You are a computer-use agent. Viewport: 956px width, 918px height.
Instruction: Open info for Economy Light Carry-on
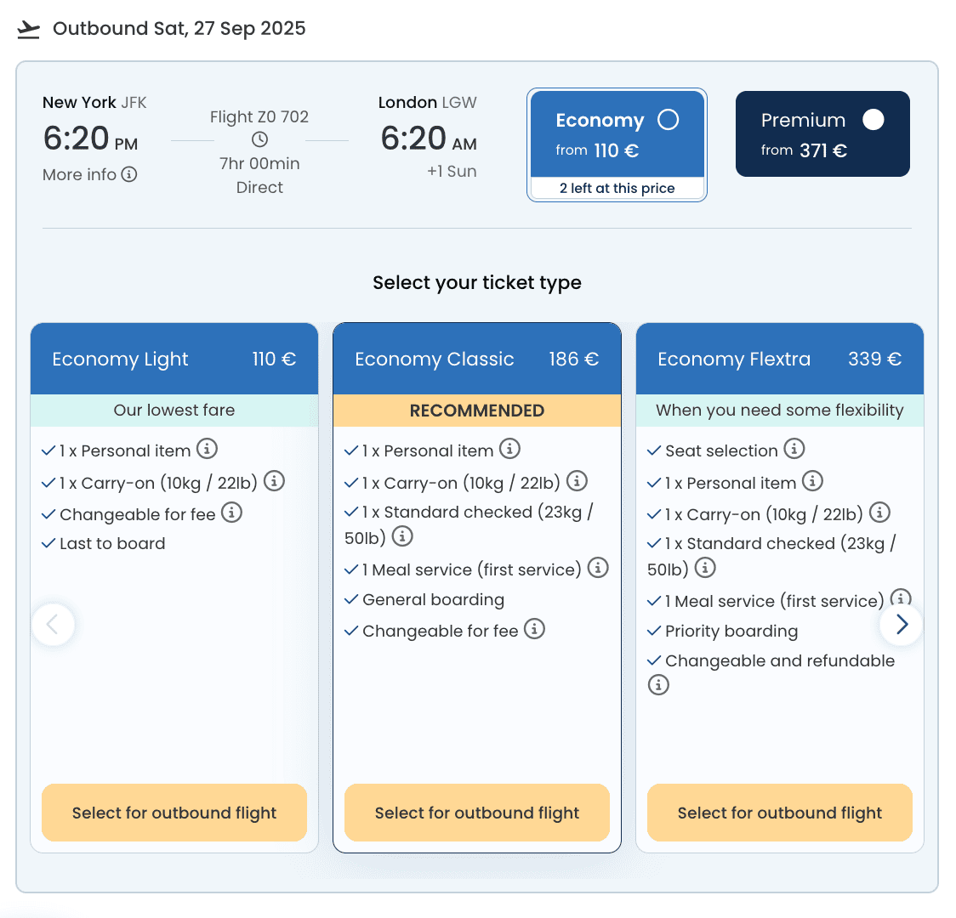tap(274, 481)
